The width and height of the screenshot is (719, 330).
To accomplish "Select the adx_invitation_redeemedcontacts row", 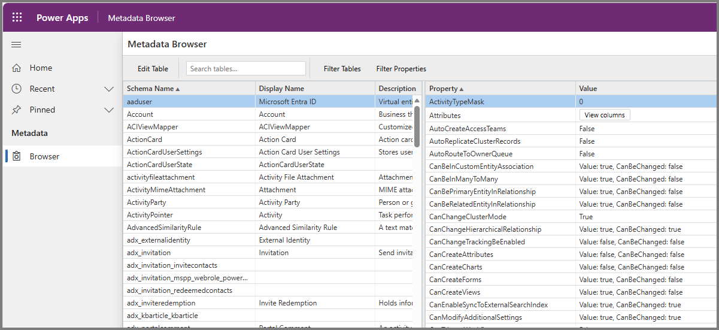I will 268,290.
